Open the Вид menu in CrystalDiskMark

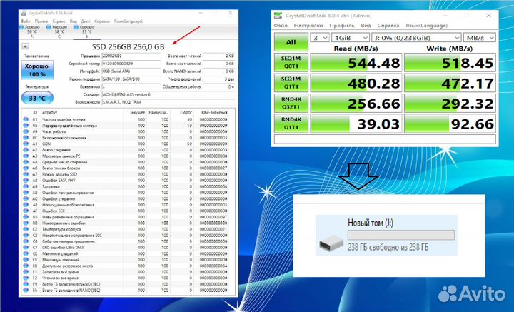(x=366, y=25)
